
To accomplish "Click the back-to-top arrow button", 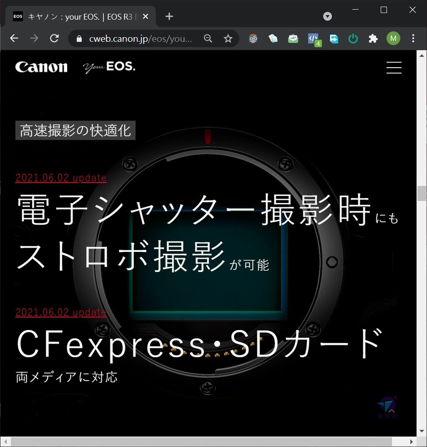I will coord(391,411).
